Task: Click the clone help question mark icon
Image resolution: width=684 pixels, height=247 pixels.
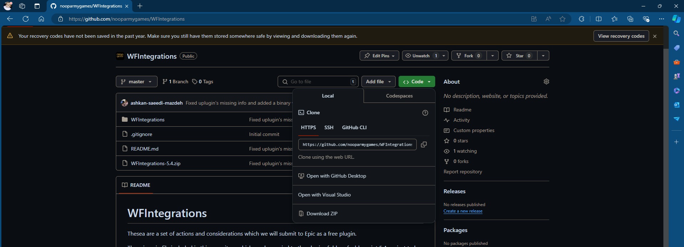Action: [425, 113]
